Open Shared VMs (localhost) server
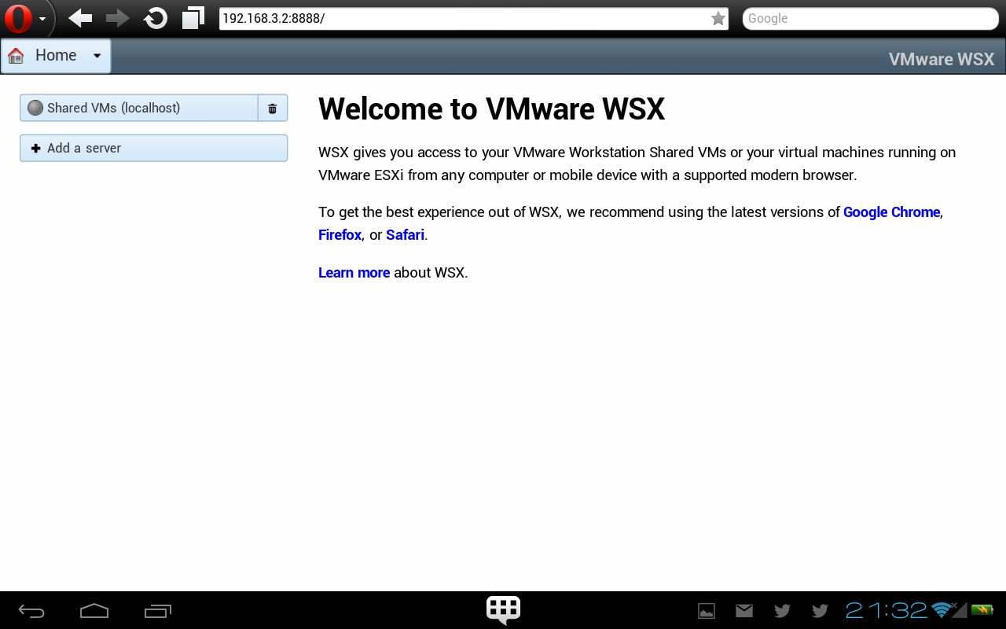This screenshot has height=629, width=1006. (139, 108)
